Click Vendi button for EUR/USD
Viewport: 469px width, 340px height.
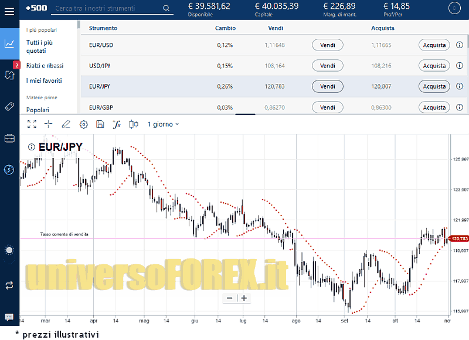click(328, 45)
